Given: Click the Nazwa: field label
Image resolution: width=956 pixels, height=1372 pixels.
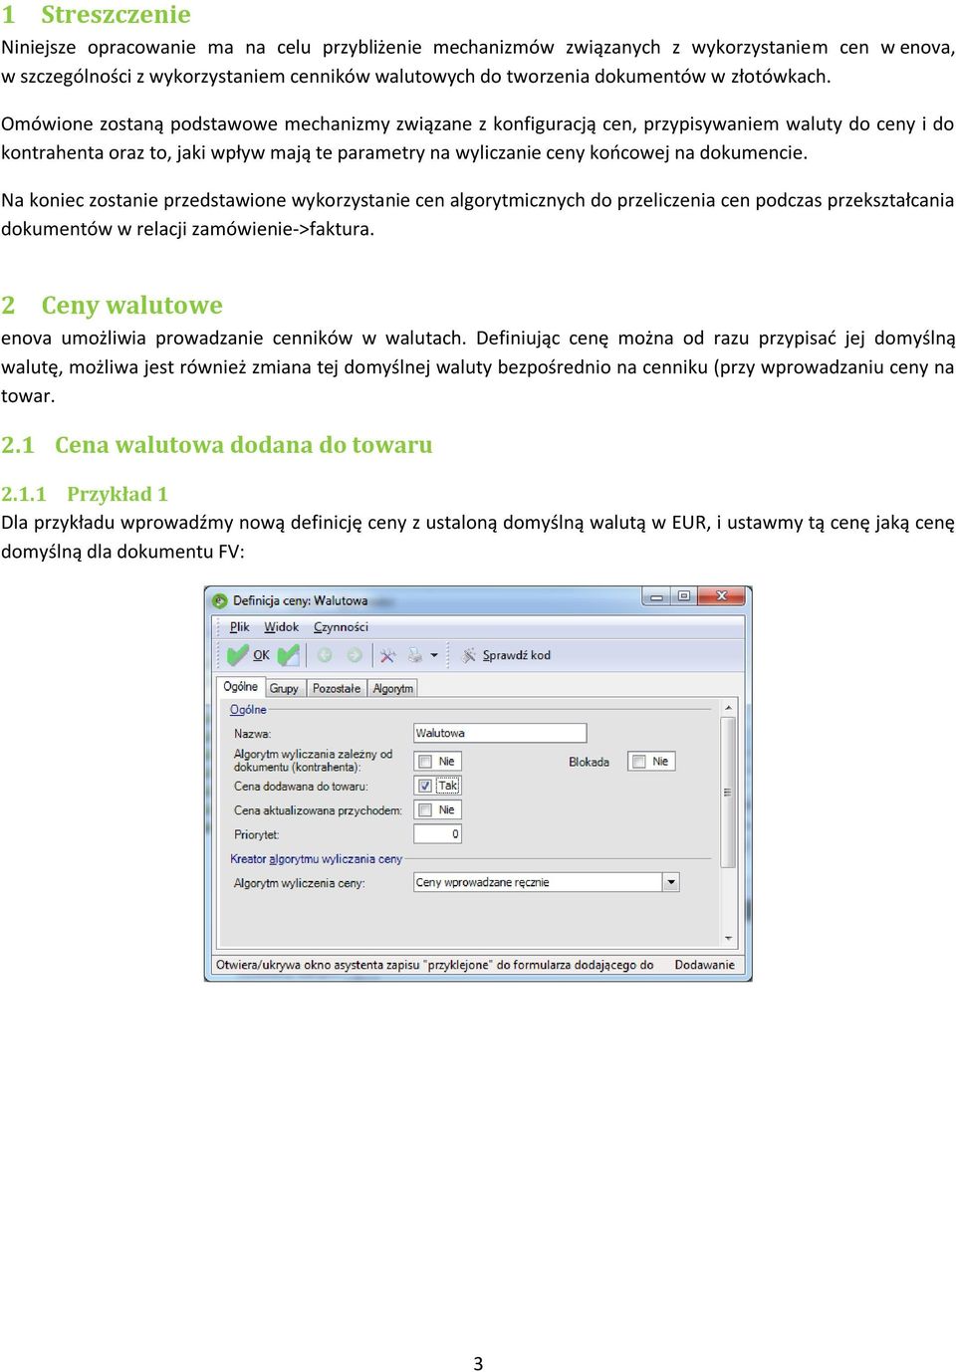Looking at the screenshot, I should pos(252,734).
